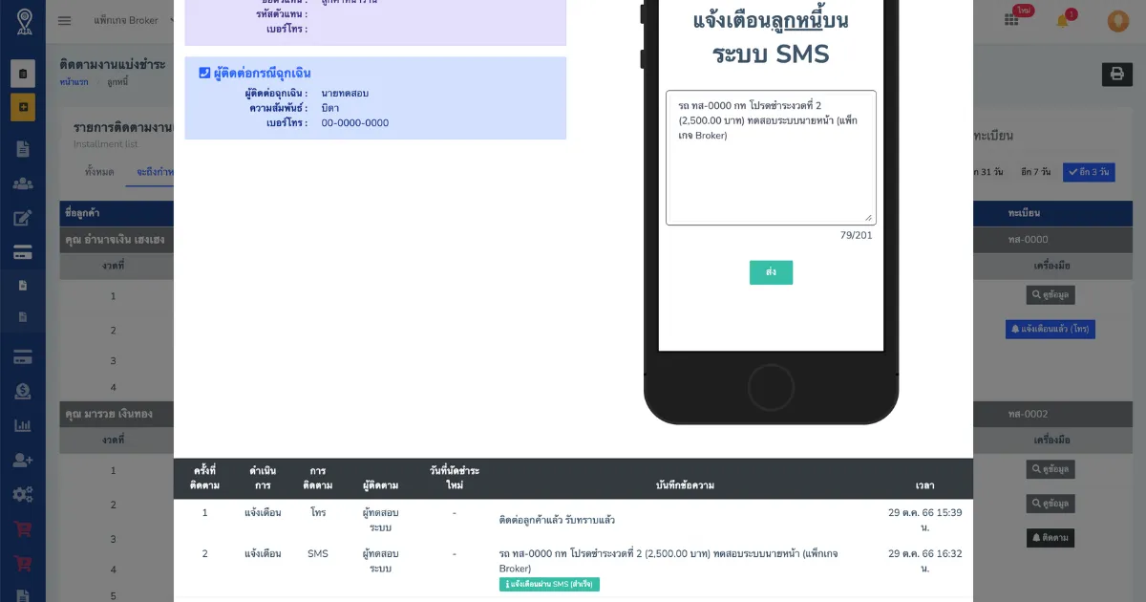Print the page using the printer icon

pos(1116,73)
